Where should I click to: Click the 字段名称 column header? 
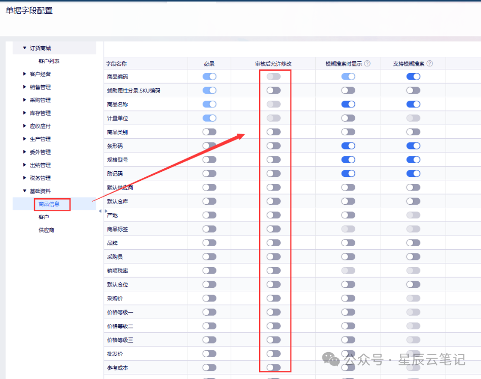click(x=116, y=64)
